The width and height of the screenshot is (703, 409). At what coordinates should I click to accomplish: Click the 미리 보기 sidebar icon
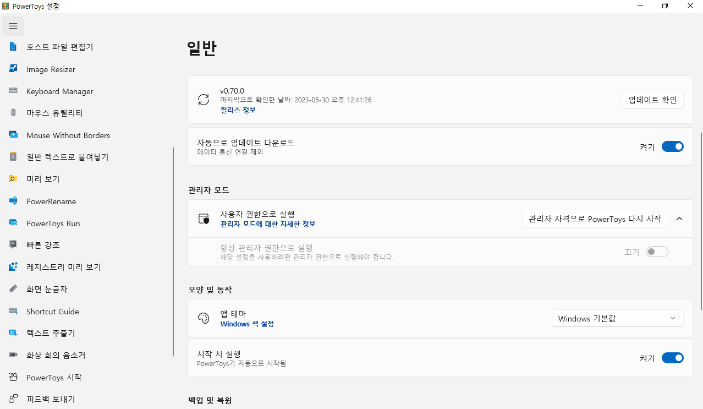click(x=13, y=179)
